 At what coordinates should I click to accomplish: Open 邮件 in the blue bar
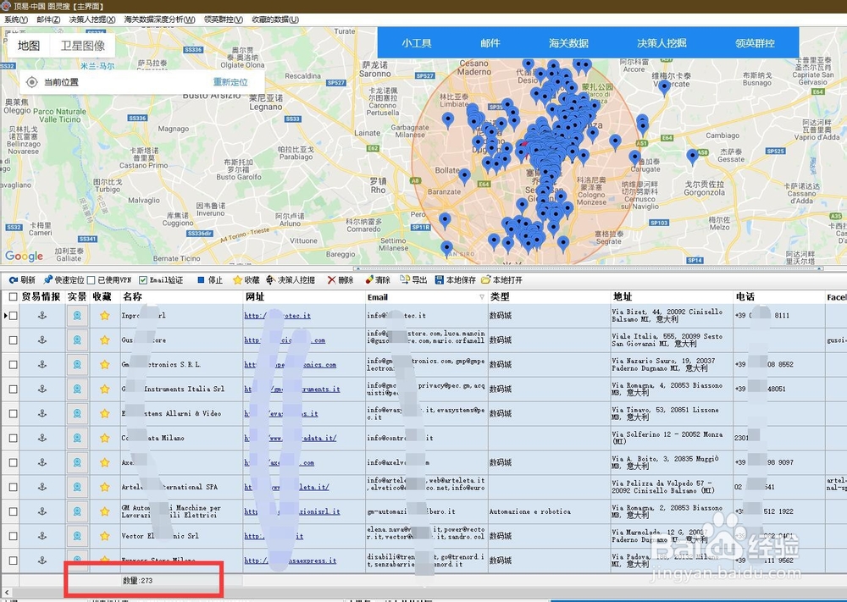490,43
